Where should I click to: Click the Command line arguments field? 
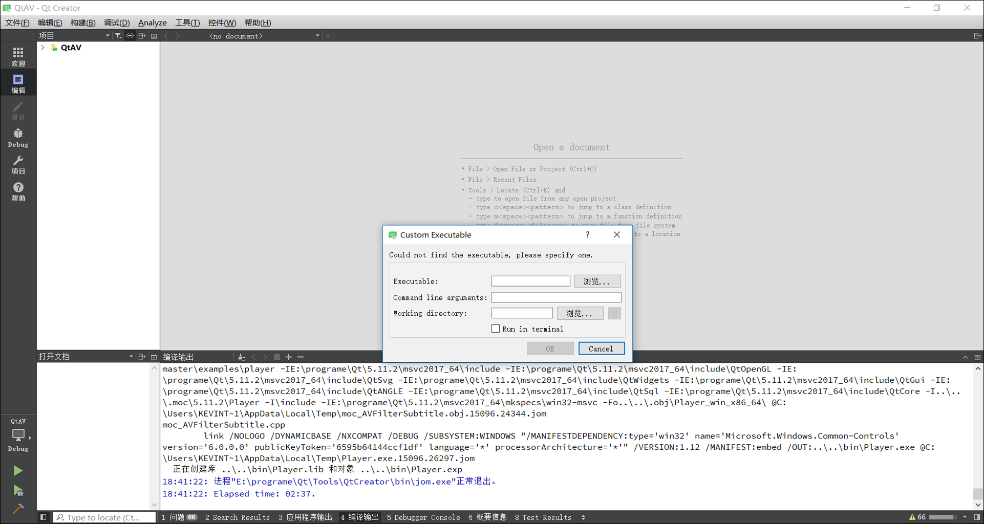coord(556,297)
